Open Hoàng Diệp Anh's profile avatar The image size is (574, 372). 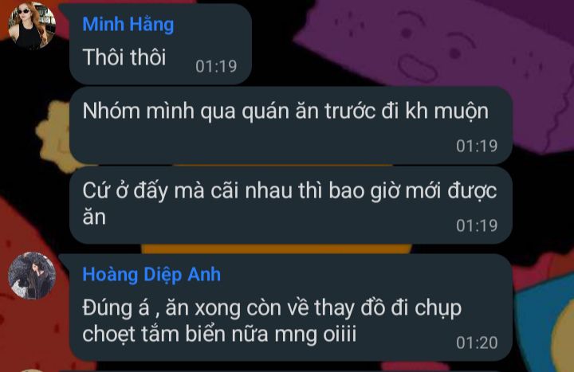pyautogui.click(x=32, y=276)
